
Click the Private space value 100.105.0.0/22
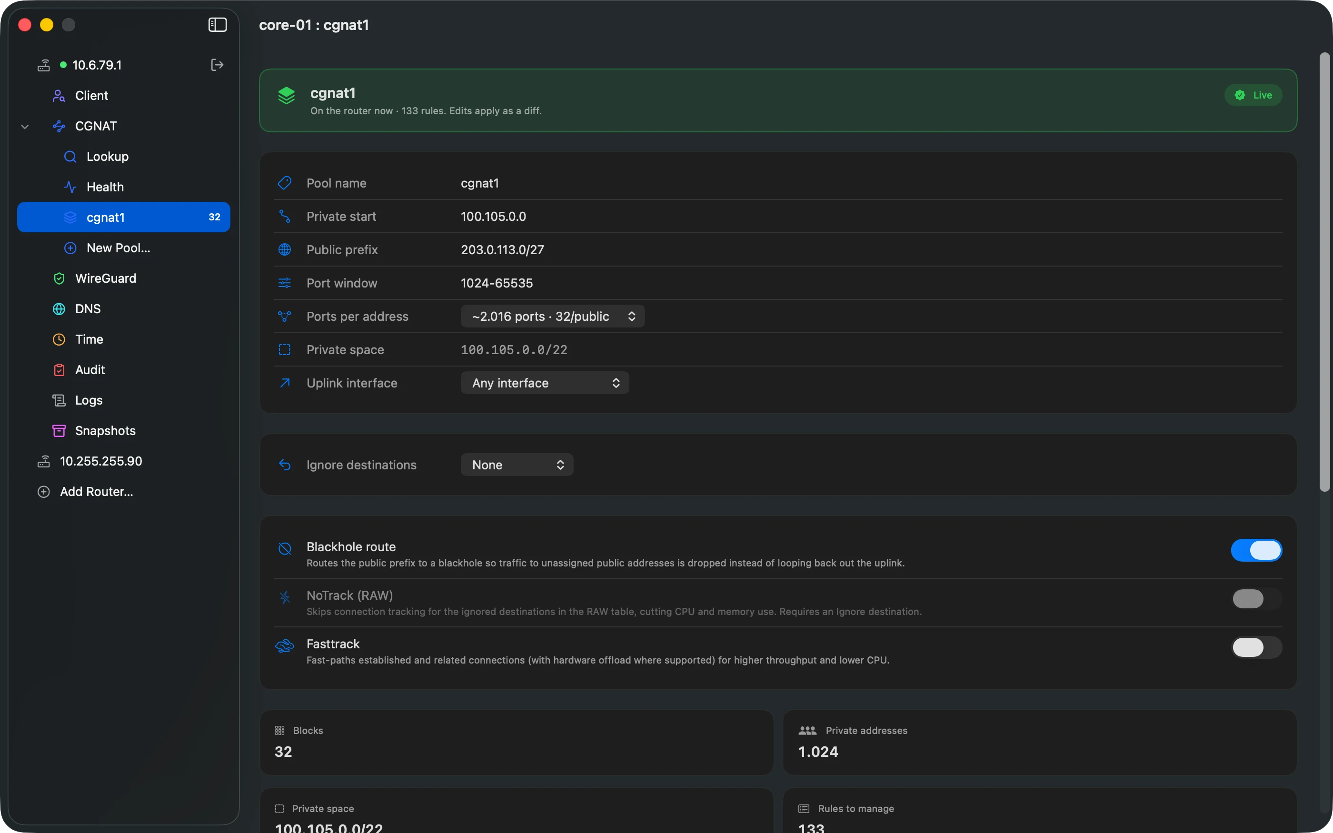tap(514, 350)
